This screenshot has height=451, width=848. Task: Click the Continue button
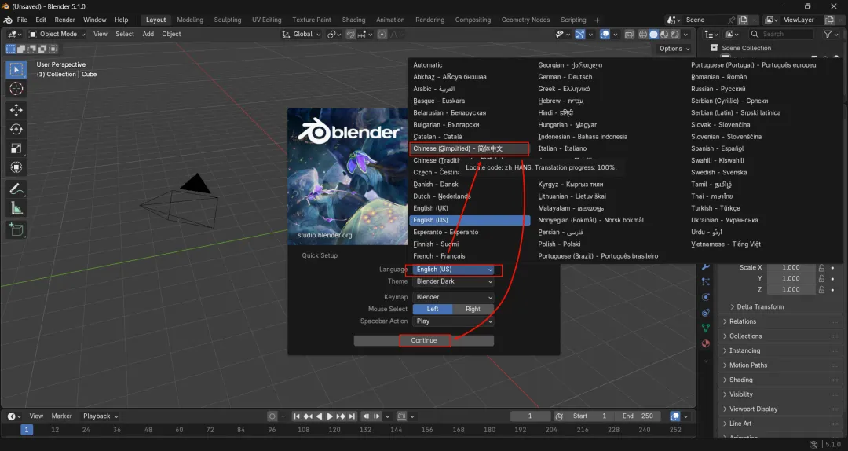pos(423,340)
